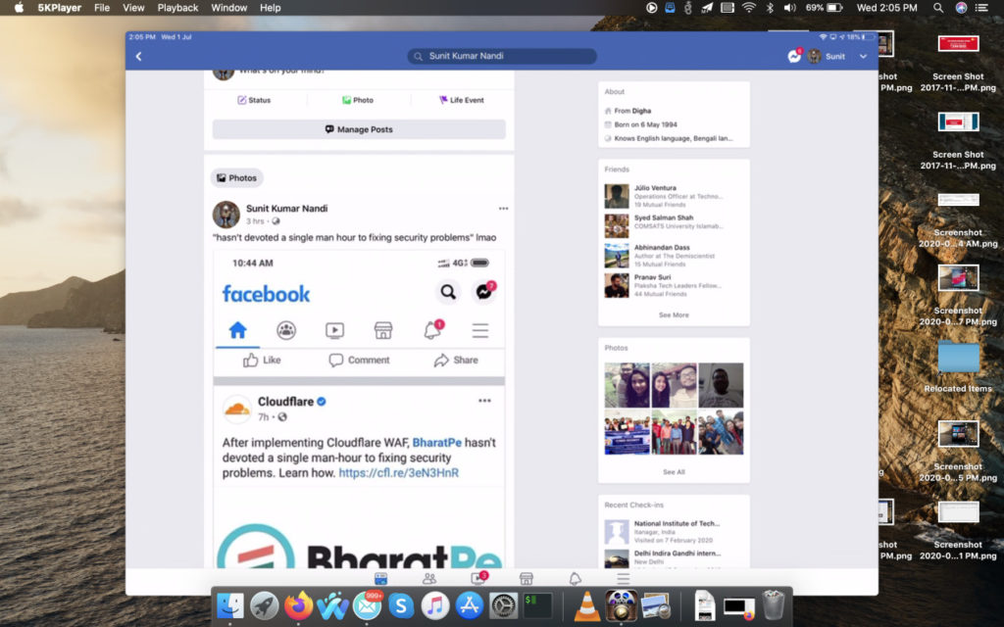Click the Manage Posts button
This screenshot has width=1004, height=627.
point(359,129)
